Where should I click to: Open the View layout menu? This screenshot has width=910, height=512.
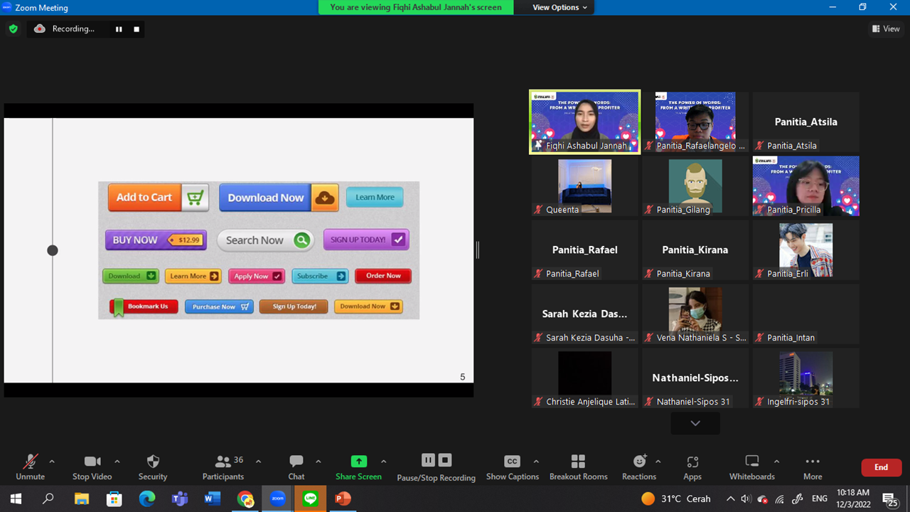886,29
